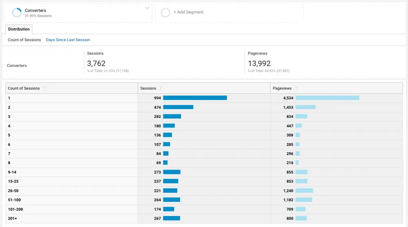
Task: Click the pageviews value 447
Action: tap(290, 126)
